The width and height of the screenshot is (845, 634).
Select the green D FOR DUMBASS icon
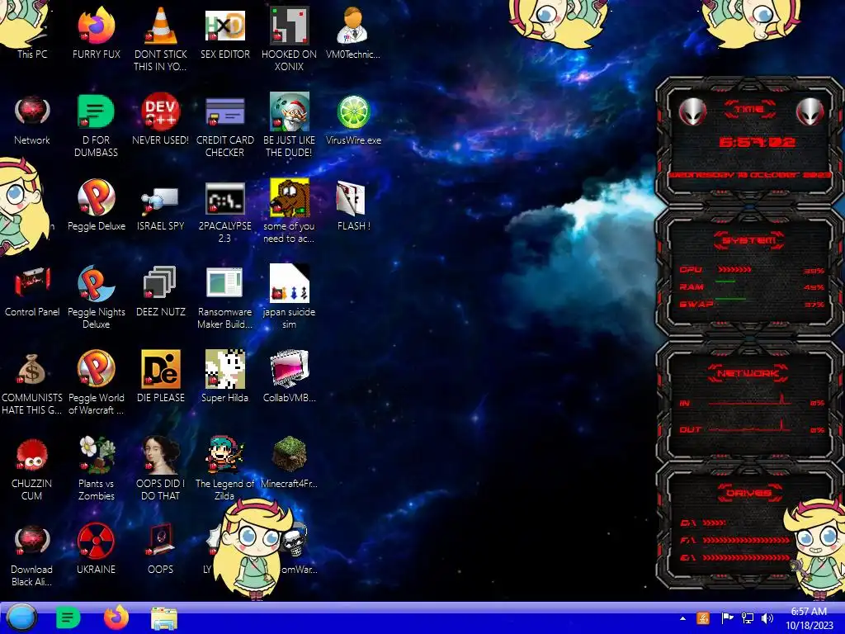96,125
